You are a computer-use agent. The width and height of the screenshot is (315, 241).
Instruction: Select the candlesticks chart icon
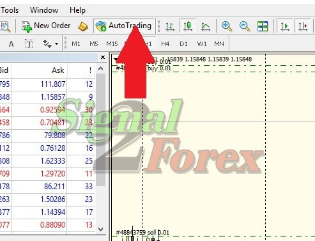point(188,26)
